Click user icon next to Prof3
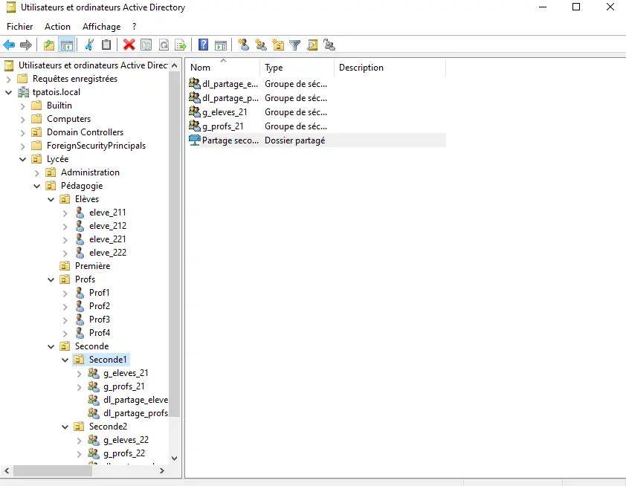626x486 pixels. pos(80,320)
